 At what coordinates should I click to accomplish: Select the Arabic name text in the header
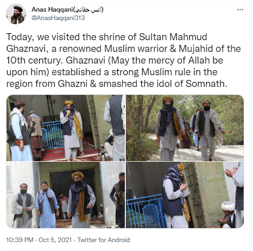[x=88, y=9]
